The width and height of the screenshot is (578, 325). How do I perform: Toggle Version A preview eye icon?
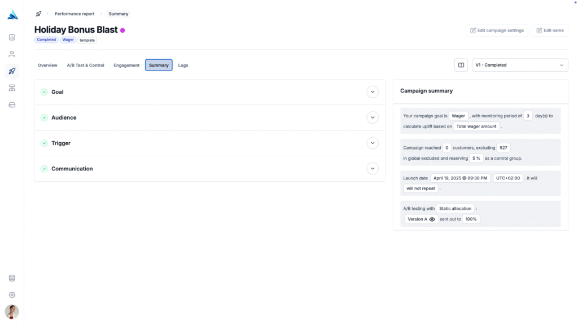pyautogui.click(x=432, y=219)
